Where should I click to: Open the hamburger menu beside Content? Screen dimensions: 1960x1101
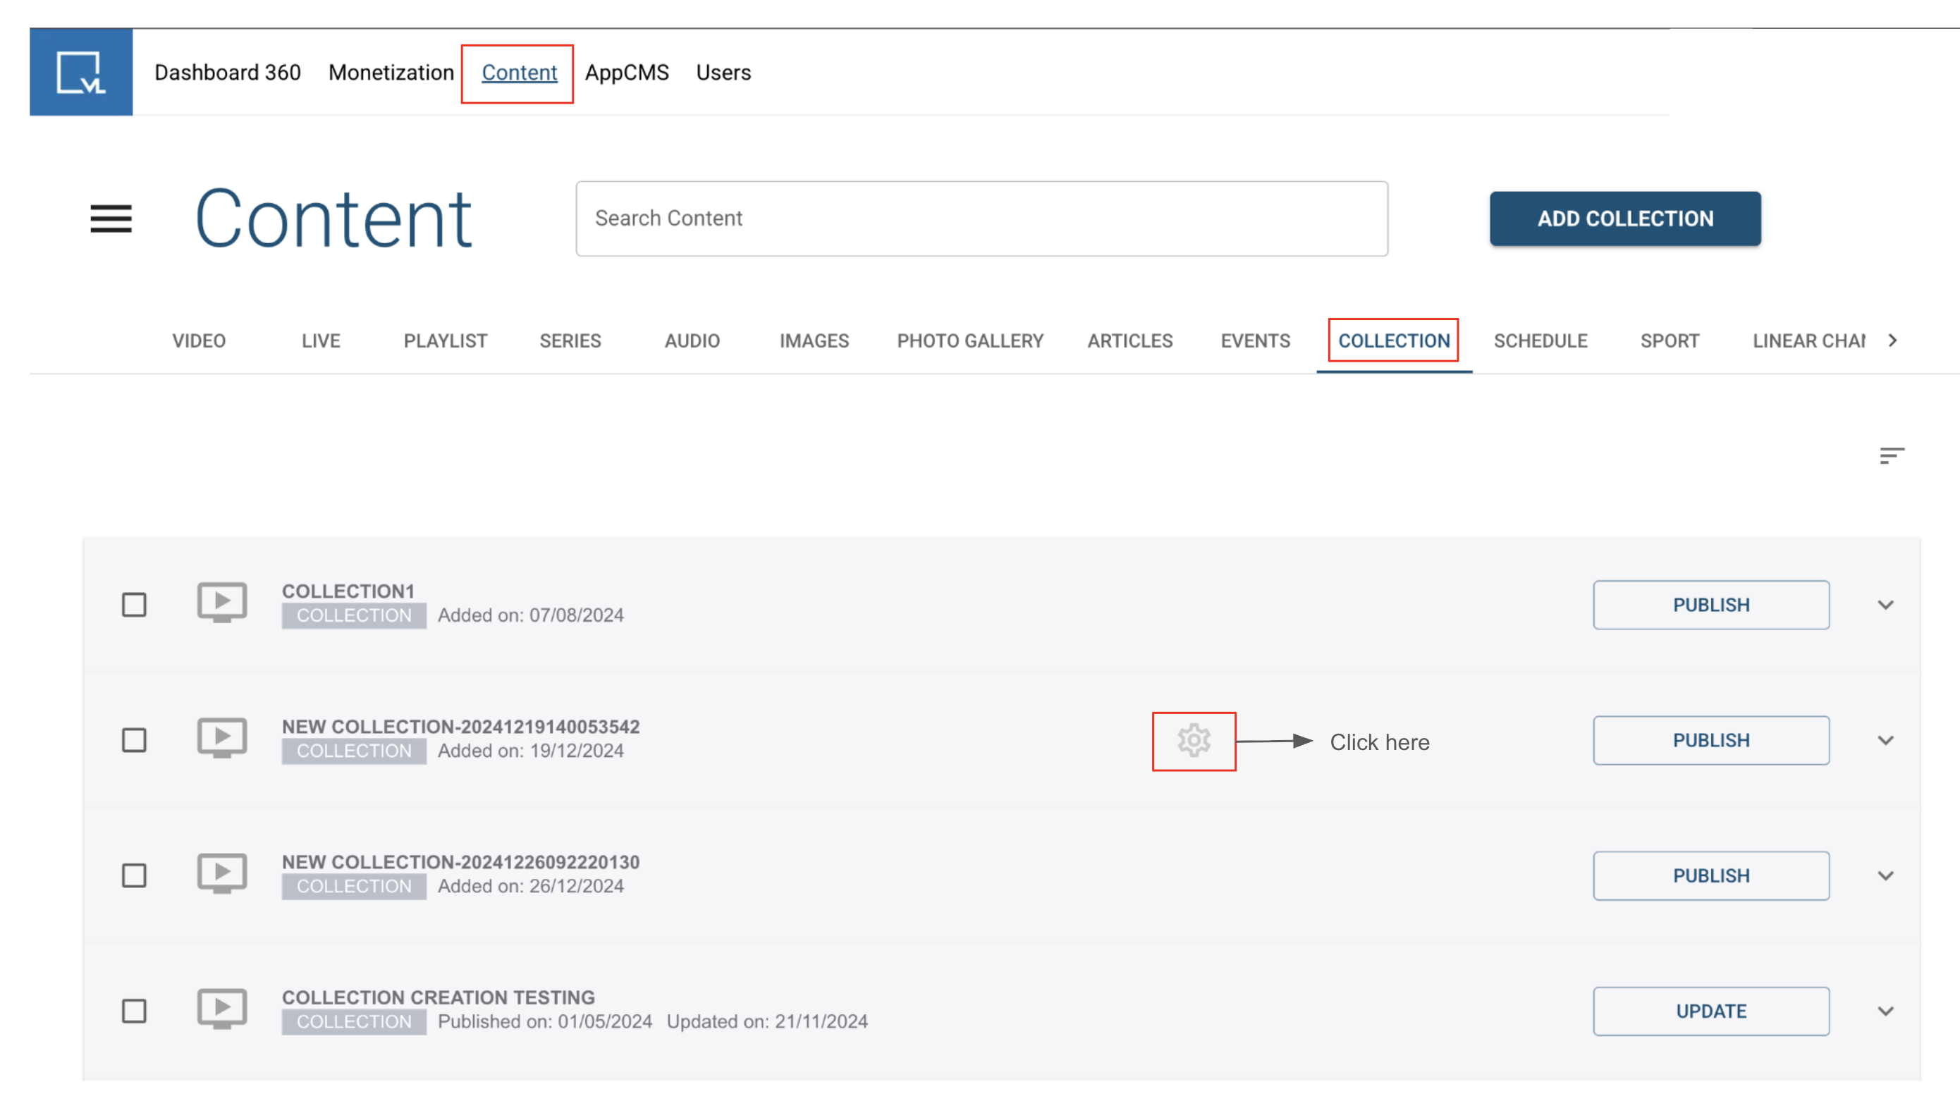tap(111, 219)
